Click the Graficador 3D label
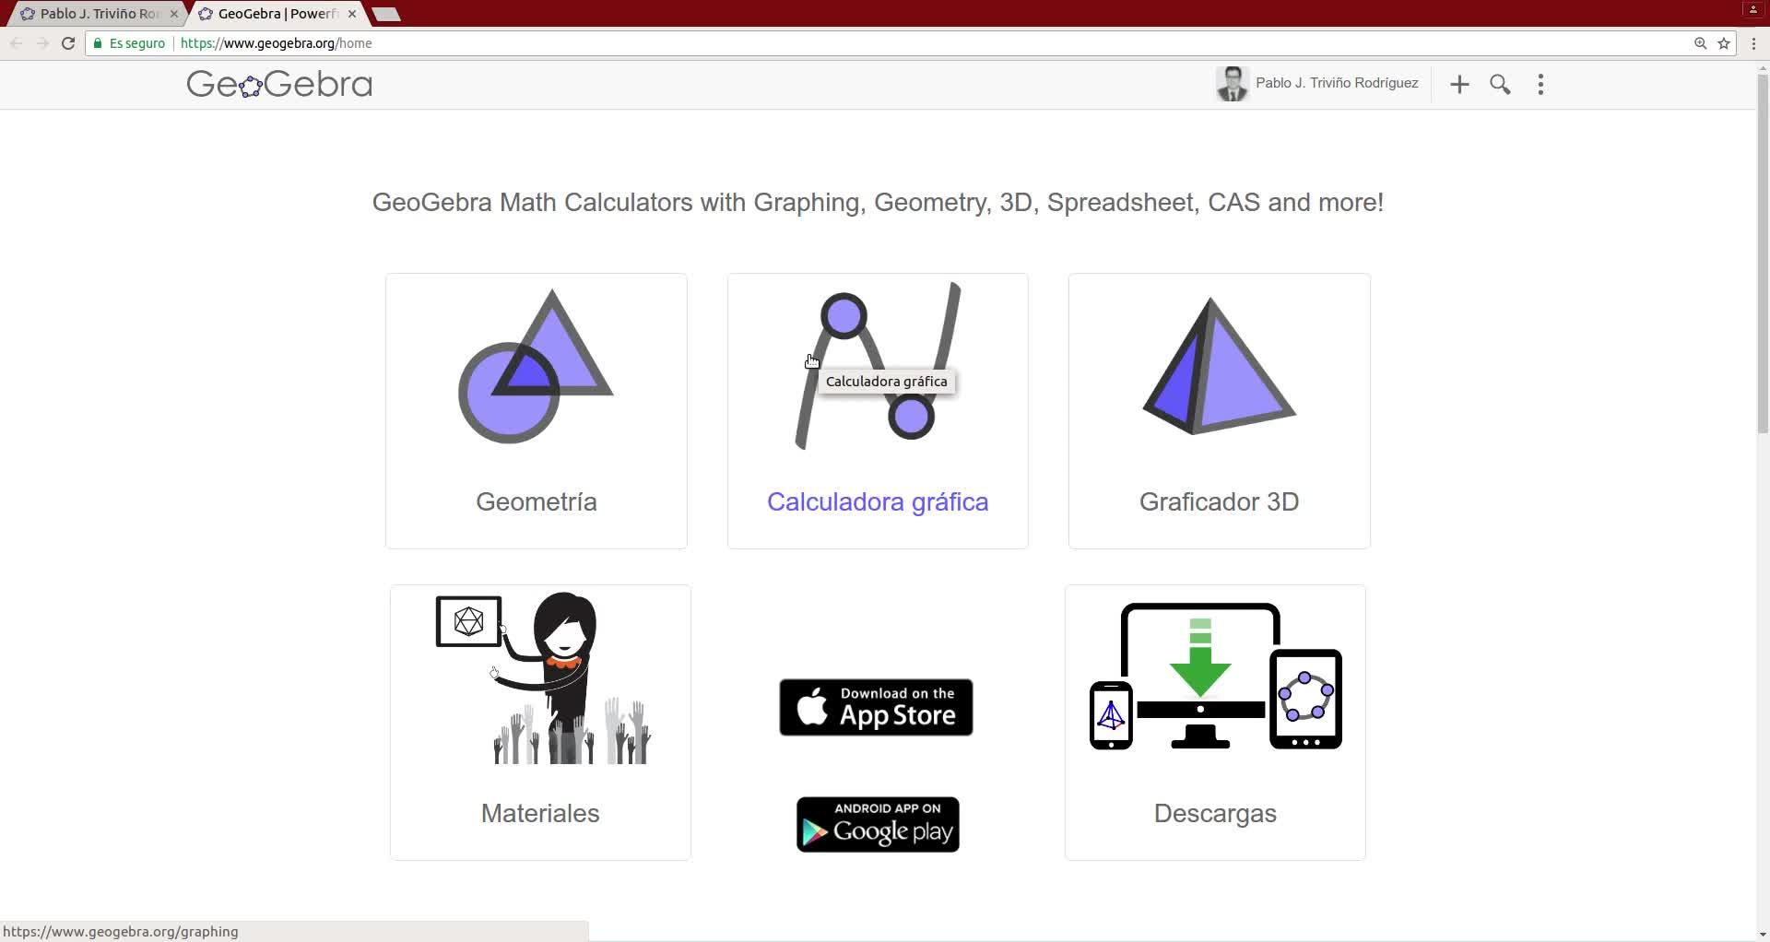 pyautogui.click(x=1219, y=501)
